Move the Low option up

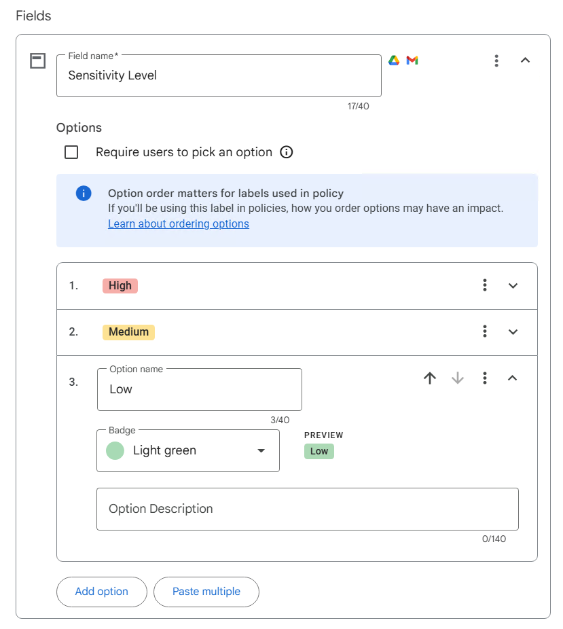[x=430, y=378]
